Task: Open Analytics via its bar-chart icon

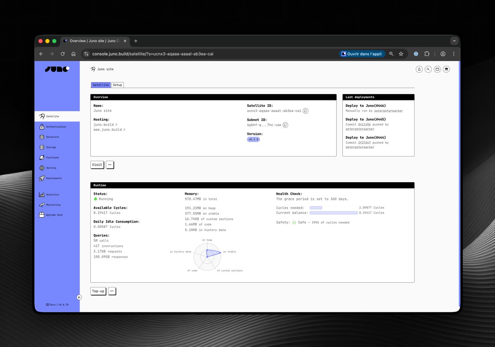Action: coord(42,195)
